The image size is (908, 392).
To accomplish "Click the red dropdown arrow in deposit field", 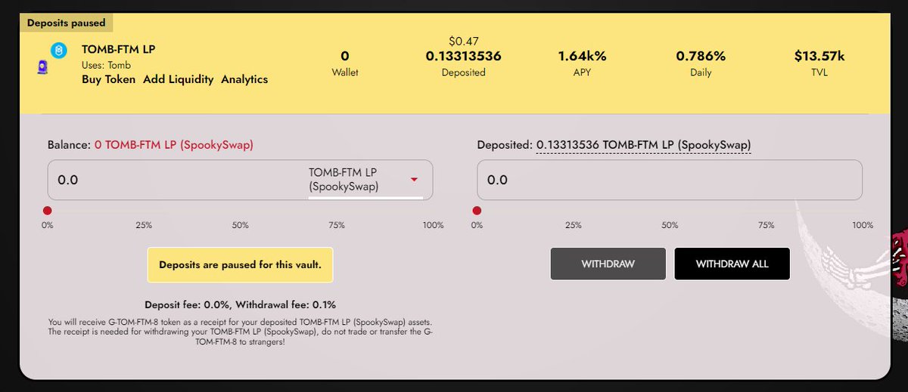I will 414,180.
